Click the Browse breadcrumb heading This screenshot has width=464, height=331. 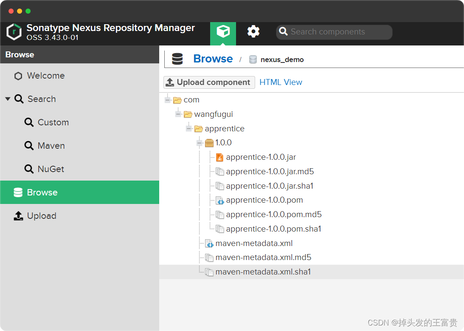click(x=213, y=59)
